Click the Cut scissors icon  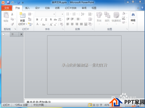tap(12, 14)
